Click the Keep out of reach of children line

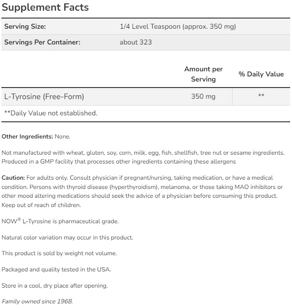pos(41,205)
